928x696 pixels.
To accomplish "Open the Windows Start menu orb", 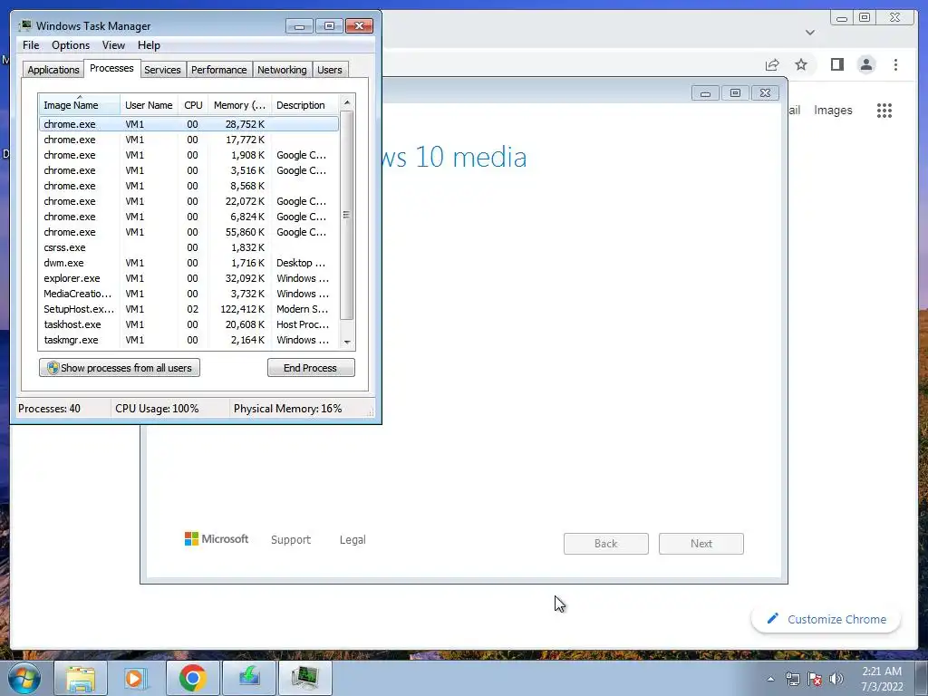I will coord(24,678).
